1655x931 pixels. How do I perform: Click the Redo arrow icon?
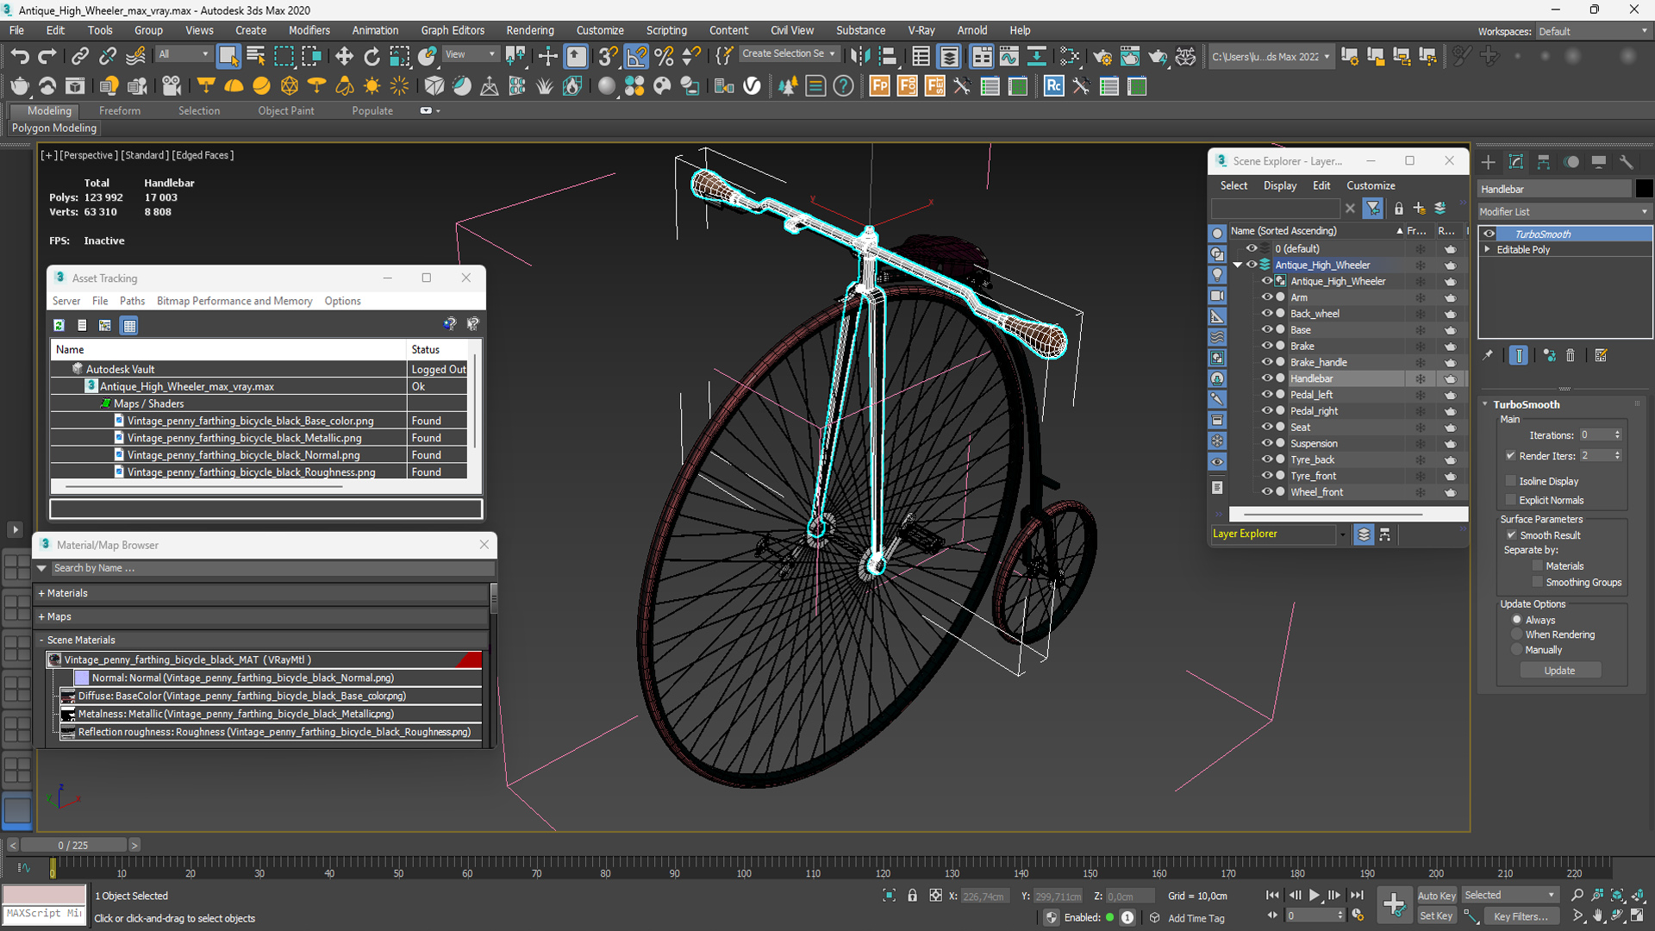coord(47,57)
